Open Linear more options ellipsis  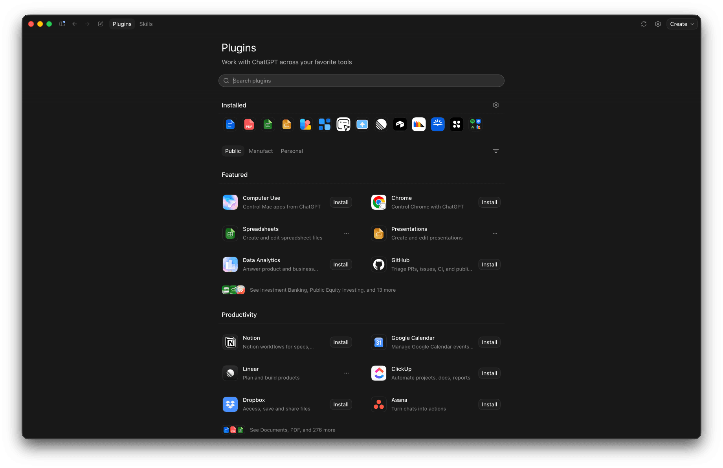coord(347,373)
